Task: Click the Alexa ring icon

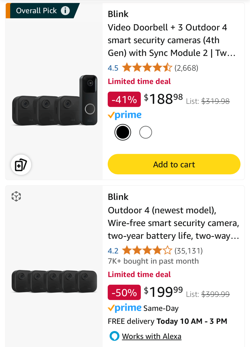Action: tap(114, 336)
